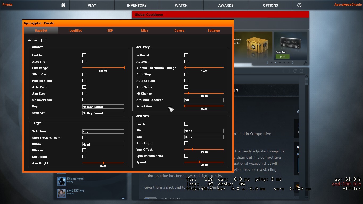363x204 pixels.
Task: Click the store carousel previous arrow
Action: click(x=268, y=63)
